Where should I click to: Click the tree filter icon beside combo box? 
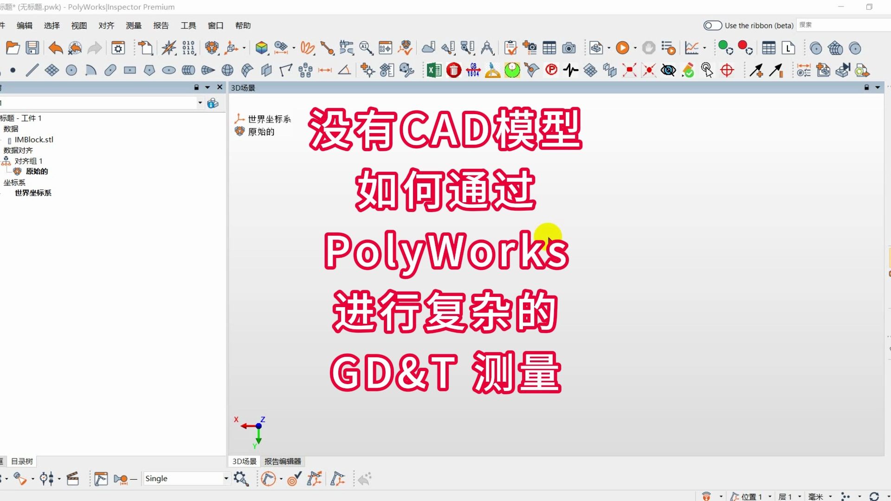[213, 103]
